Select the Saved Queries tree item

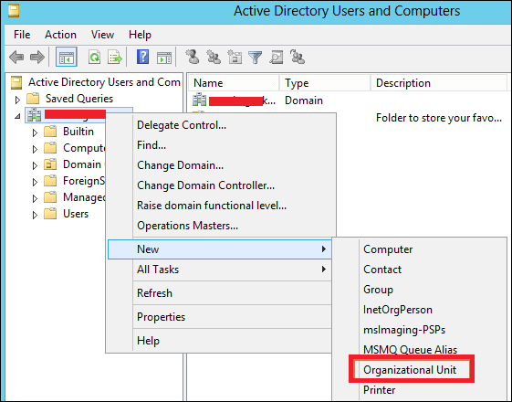pos(79,98)
